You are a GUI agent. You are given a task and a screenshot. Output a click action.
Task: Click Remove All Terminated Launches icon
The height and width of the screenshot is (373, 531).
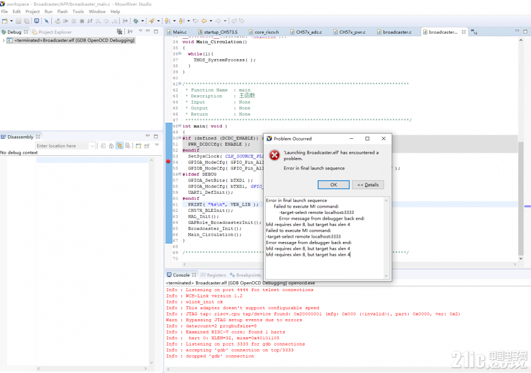tap(119, 32)
